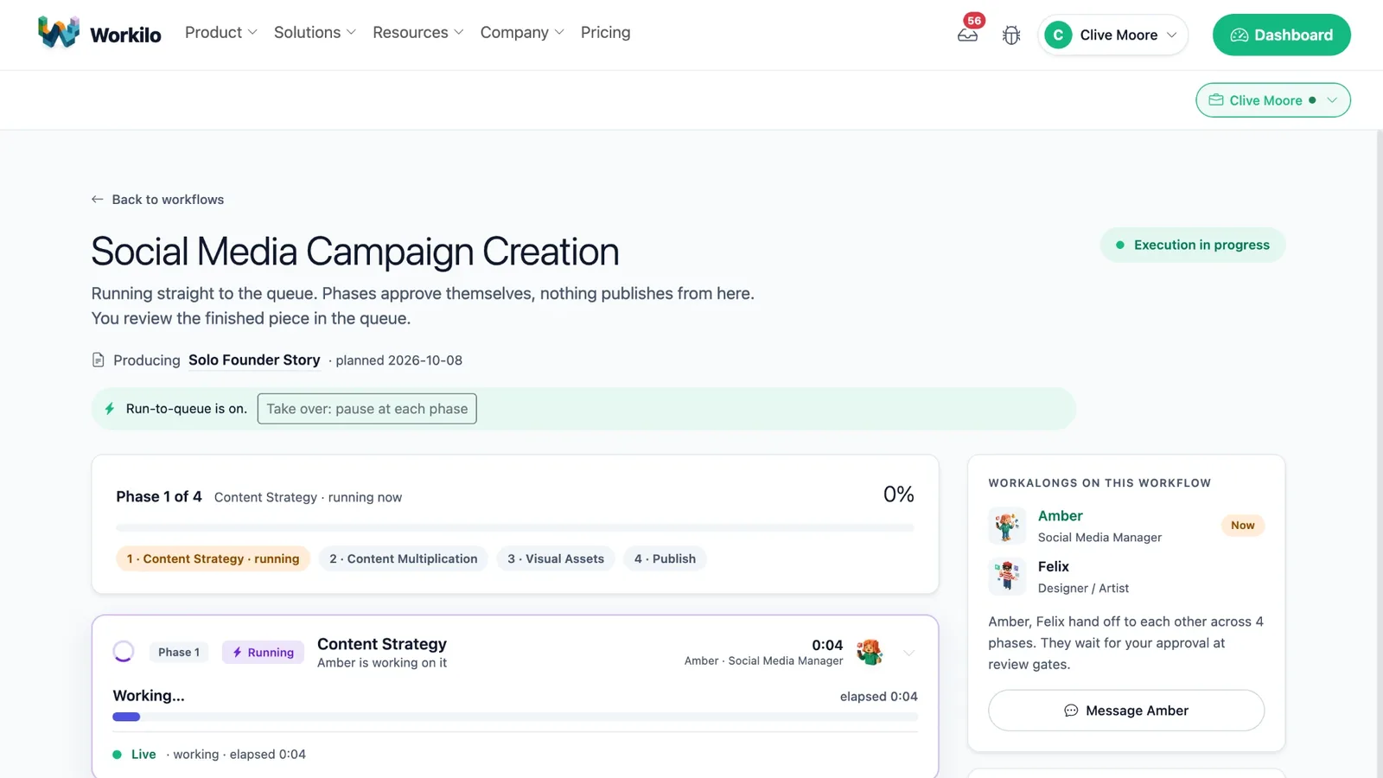Image resolution: width=1383 pixels, height=778 pixels.
Task: Click the lightning bolt Run-to-queue icon
Action: click(110, 408)
